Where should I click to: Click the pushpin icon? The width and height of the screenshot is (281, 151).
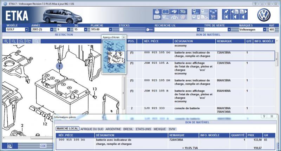pyautogui.click(x=226, y=12)
